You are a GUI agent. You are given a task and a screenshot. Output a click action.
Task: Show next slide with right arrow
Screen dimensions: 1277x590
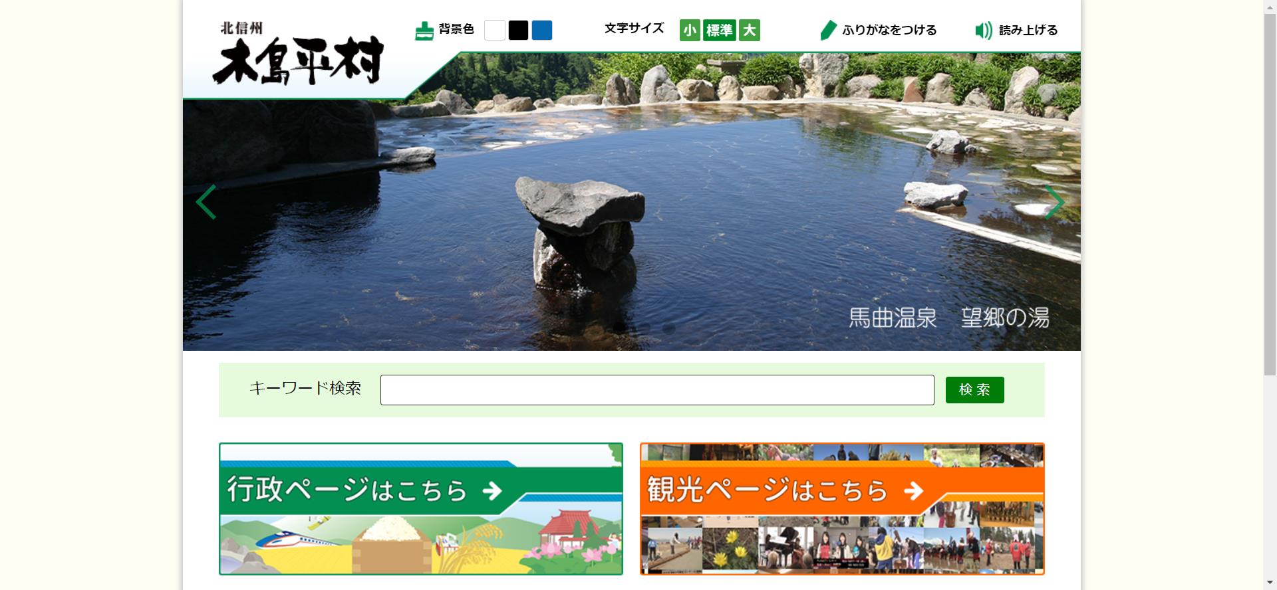point(1055,202)
